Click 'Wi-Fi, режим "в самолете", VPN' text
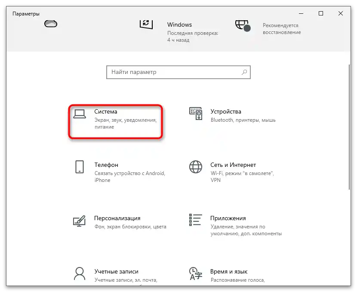This screenshot has height=292, width=357. click(242, 177)
